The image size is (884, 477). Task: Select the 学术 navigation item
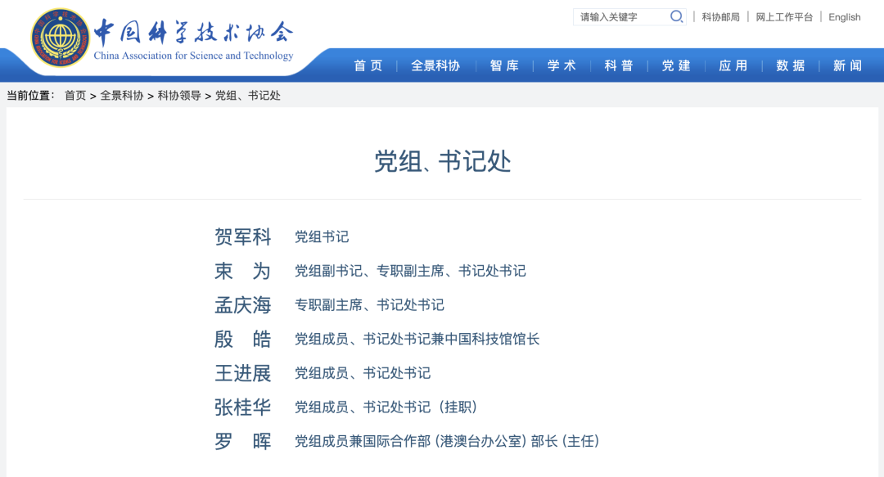coord(562,65)
